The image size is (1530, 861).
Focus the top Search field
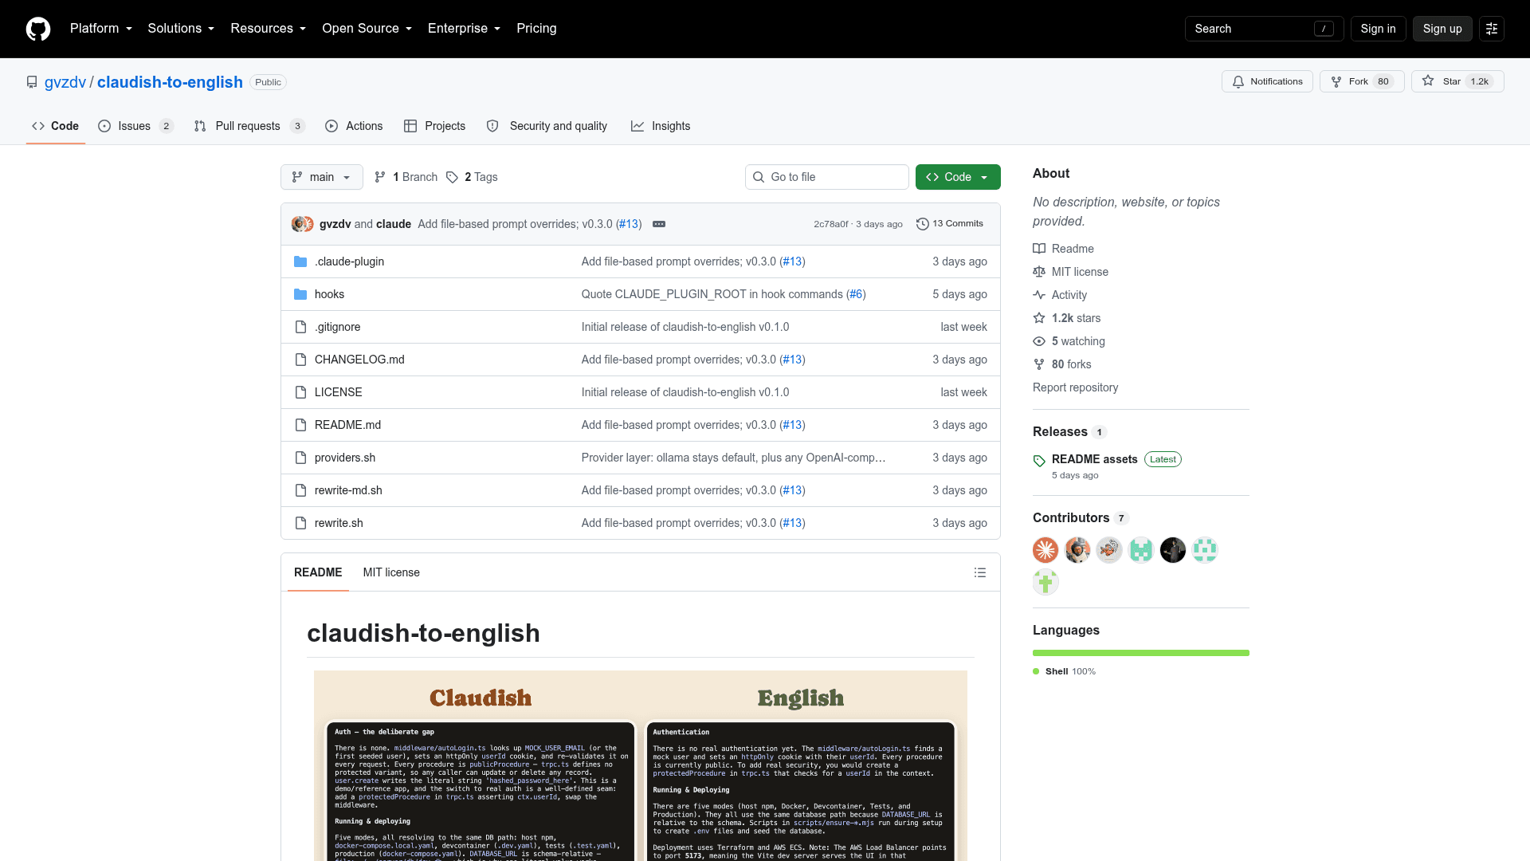pos(1264,29)
